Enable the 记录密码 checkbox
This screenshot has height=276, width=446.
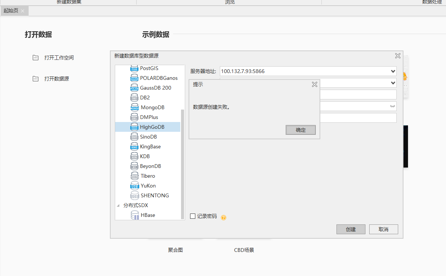[x=193, y=216]
